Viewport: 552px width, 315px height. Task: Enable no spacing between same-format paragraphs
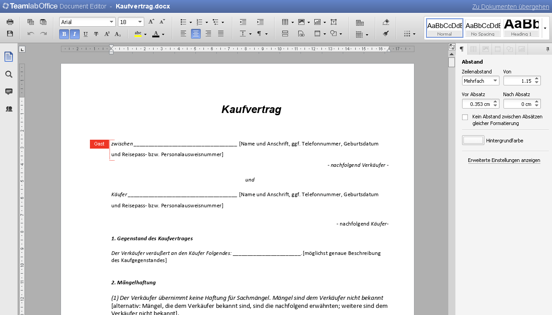point(465,117)
